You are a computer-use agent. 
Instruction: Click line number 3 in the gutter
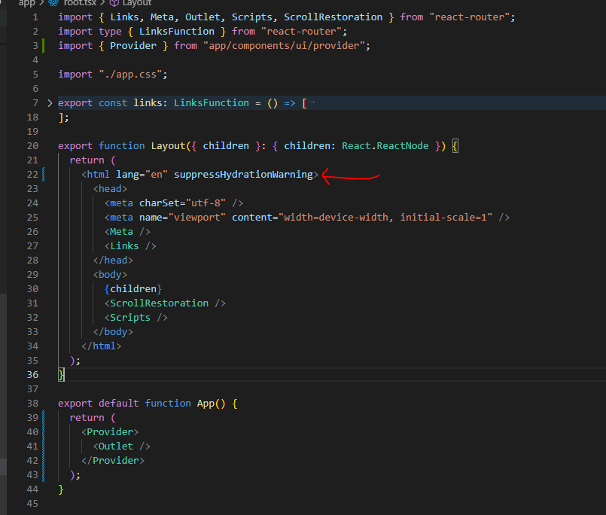[35, 46]
